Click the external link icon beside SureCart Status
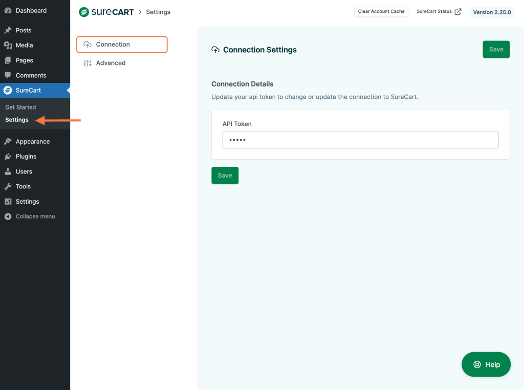524x390 pixels. coord(457,11)
